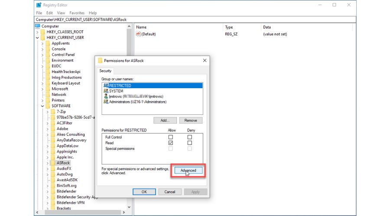The width and height of the screenshot is (390, 216).
Task: Tick Deny checkbox for Full Control
Action: point(190,137)
